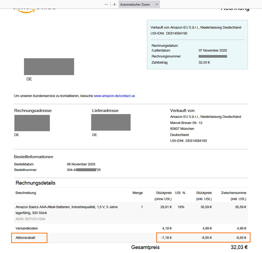This screenshot has width=262, height=253.
Task: Click the Rechnungsadresse heading
Action: [x=33, y=111]
